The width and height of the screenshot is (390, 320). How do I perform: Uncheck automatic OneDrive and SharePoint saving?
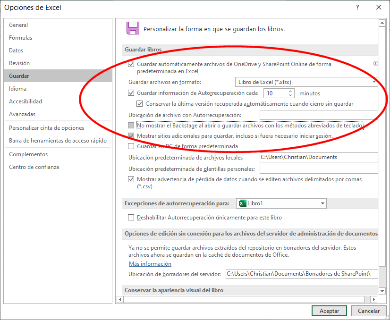pyautogui.click(x=131, y=64)
